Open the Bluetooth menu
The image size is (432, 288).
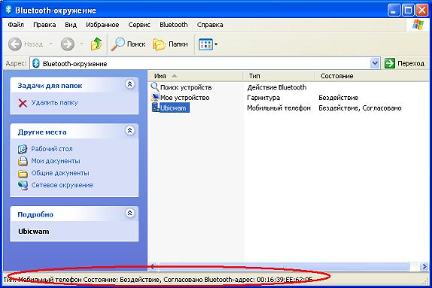pos(174,25)
